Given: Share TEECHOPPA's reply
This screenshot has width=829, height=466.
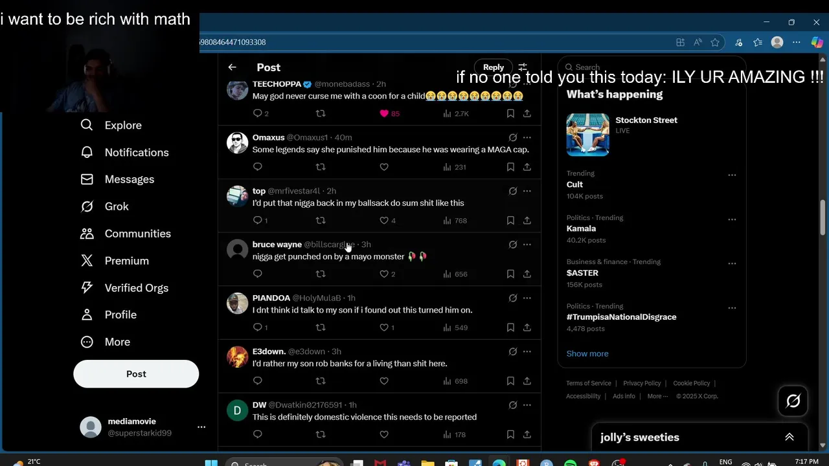Looking at the screenshot, I should [527, 113].
